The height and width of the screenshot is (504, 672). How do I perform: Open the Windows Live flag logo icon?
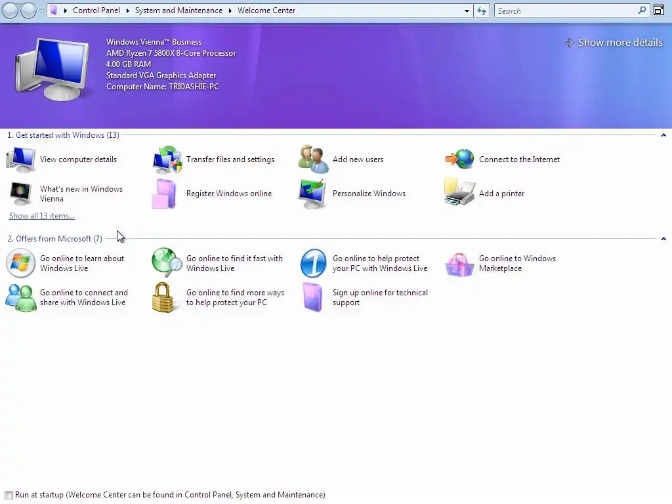click(20, 263)
